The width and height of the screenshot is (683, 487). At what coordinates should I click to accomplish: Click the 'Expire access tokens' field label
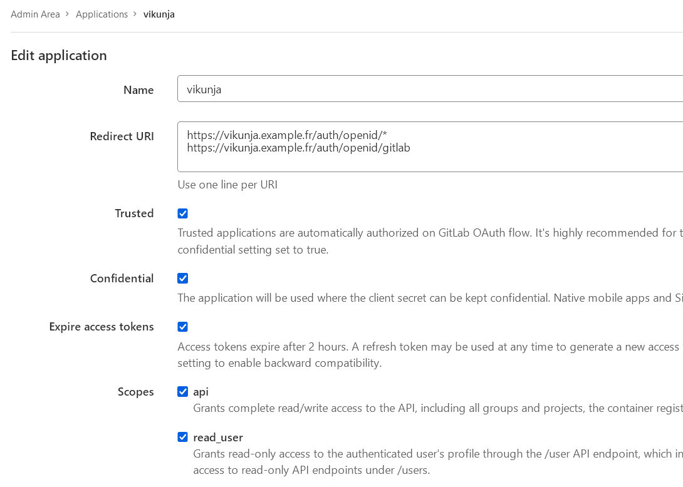102,327
